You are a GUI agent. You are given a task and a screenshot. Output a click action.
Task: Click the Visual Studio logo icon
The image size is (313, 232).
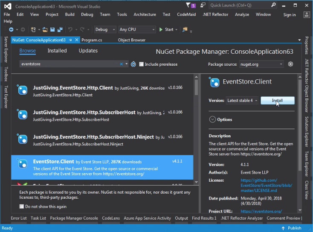[x=8, y=6]
